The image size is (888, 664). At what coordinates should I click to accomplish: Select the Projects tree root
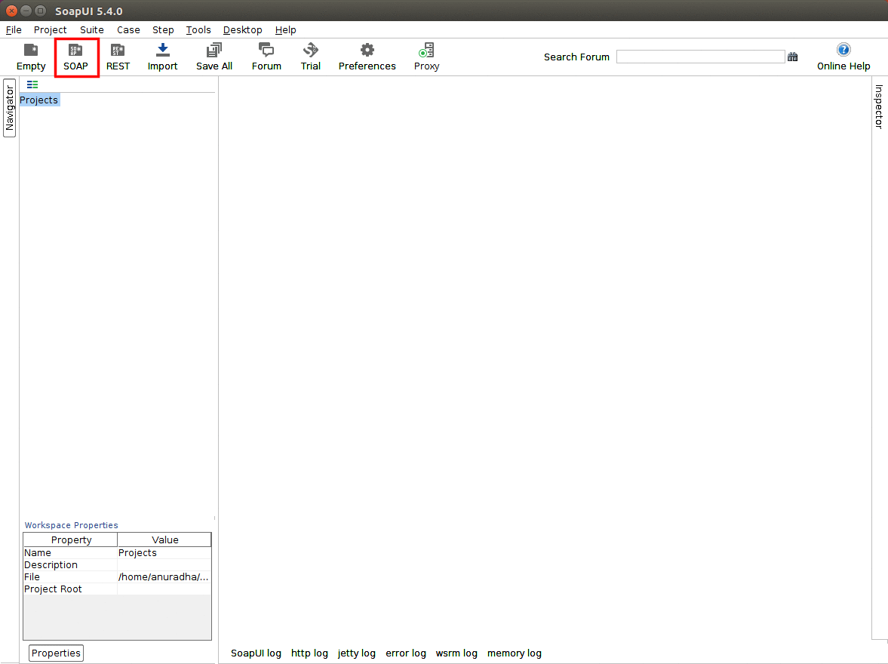pos(39,100)
